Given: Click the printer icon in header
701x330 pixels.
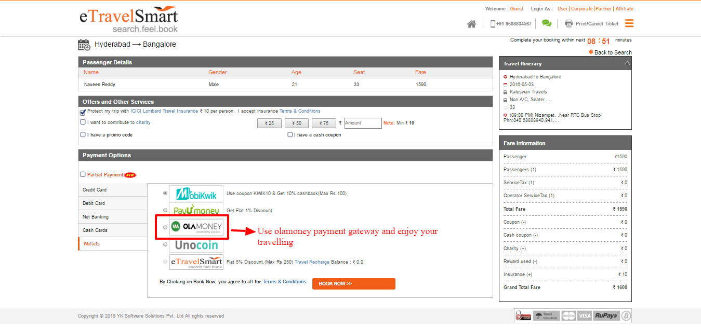Looking at the screenshot, I should coord(568,23).
